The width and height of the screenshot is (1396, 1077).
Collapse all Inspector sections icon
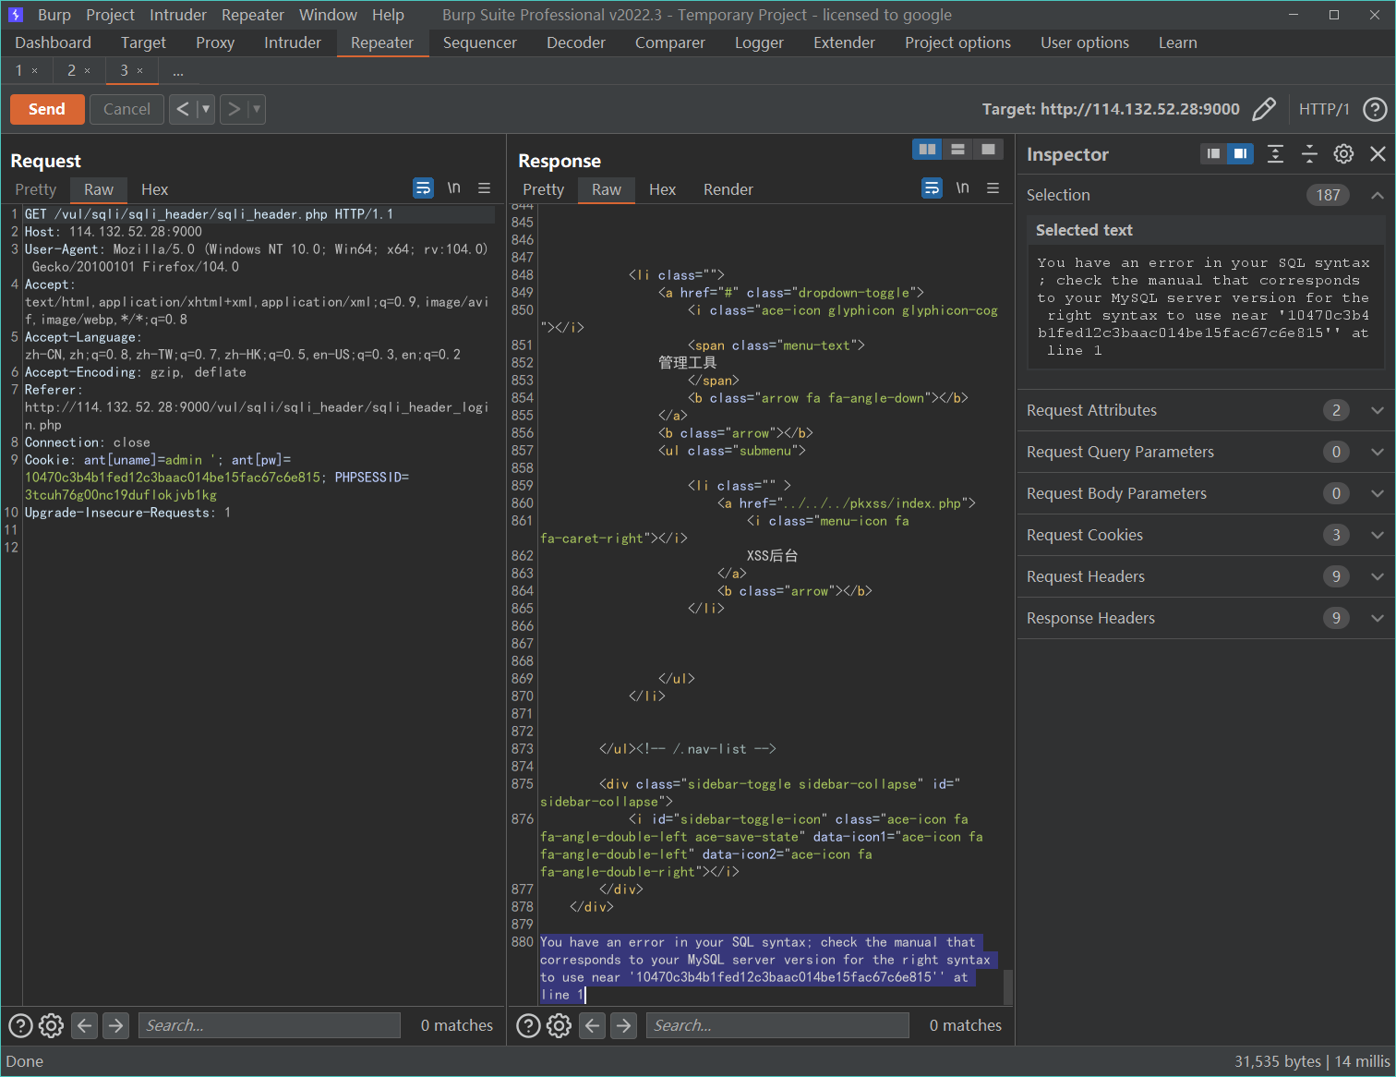coord(1309,154)
